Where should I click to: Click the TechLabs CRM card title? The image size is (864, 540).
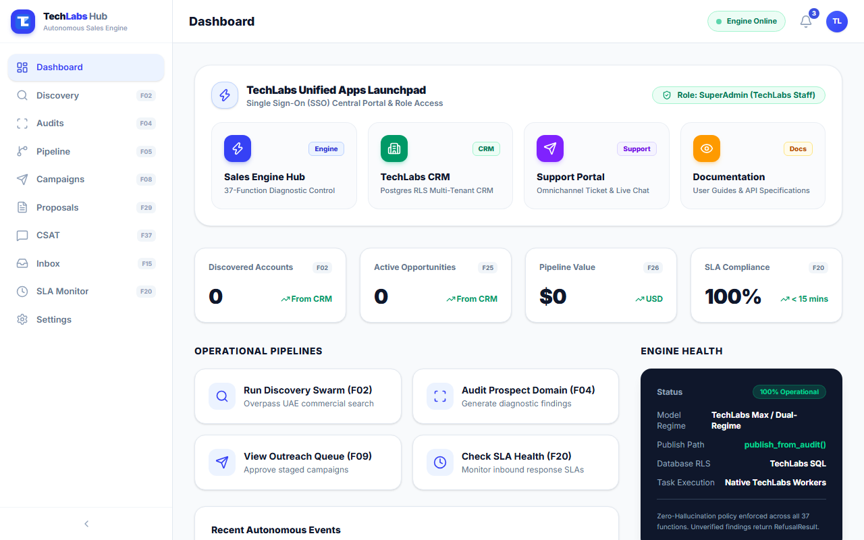[x=415, y=177]
